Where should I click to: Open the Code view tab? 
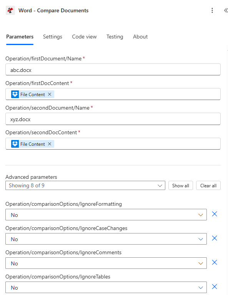[84, 37]
